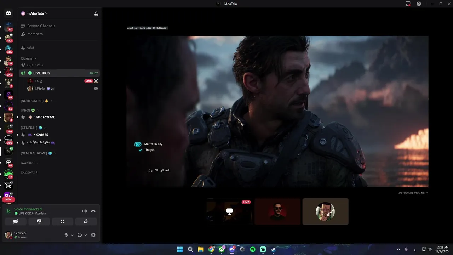Start an activity with the shapes button
This screenshot has width=453, height=255.
pyautogui.click(x=63, y=221)
